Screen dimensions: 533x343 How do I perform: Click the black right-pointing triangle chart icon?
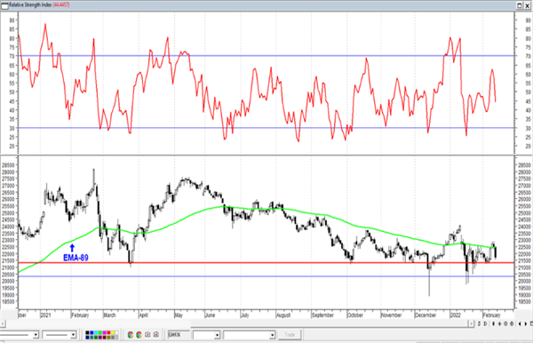coord(526,323)
